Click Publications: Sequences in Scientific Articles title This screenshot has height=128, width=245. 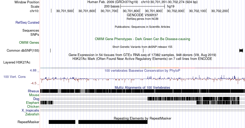[x=142, y=27]
